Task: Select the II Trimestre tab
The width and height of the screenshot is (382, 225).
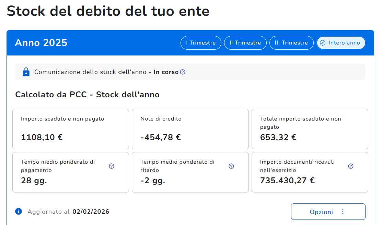Action: (x=245, y=43)
